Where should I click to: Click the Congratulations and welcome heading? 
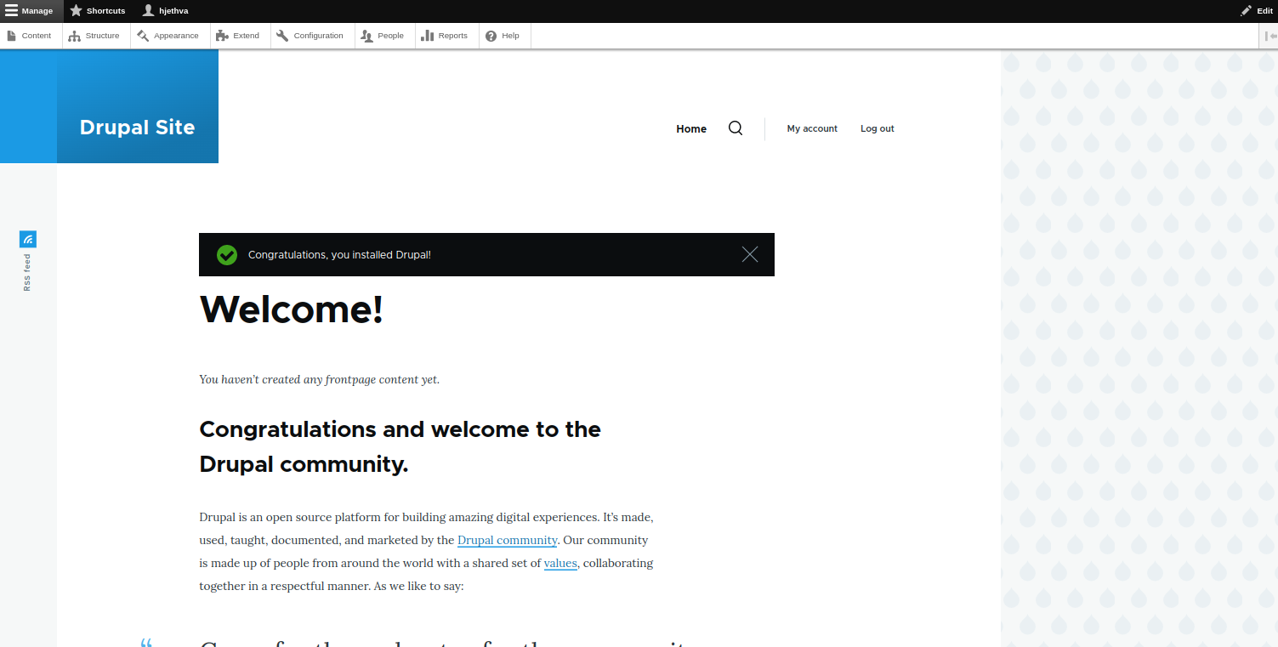[400, 447]
